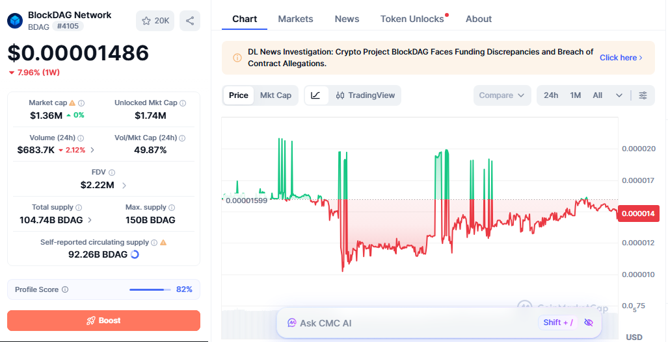
Task: Click the Profile Score progress bar
Action: pyautogui.click(x=149, y=289)
